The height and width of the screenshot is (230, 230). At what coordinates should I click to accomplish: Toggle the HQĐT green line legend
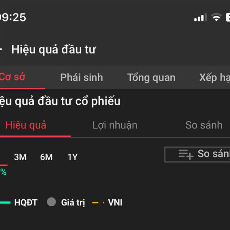(x=19, y=202)
